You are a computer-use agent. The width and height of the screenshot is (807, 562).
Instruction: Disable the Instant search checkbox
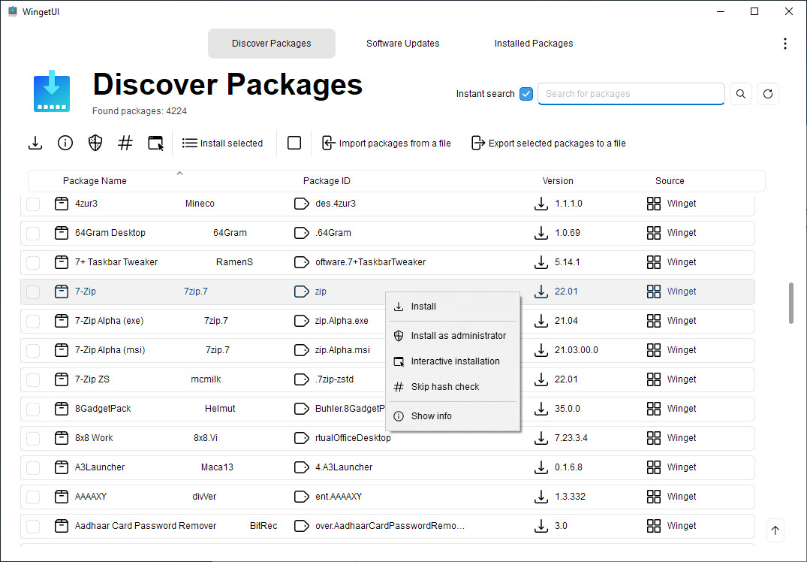tap(526, 94)
